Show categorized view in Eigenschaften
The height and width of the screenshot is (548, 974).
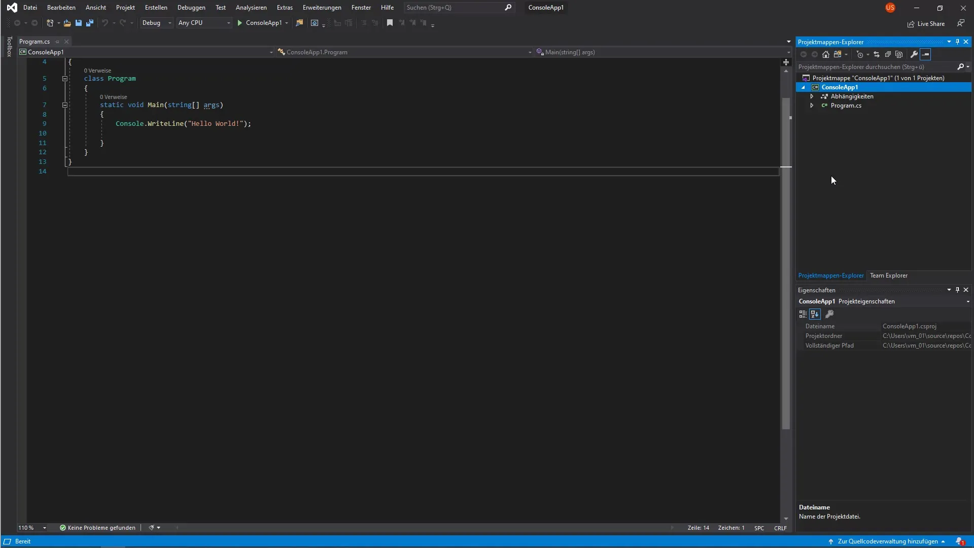click(803, 314)
